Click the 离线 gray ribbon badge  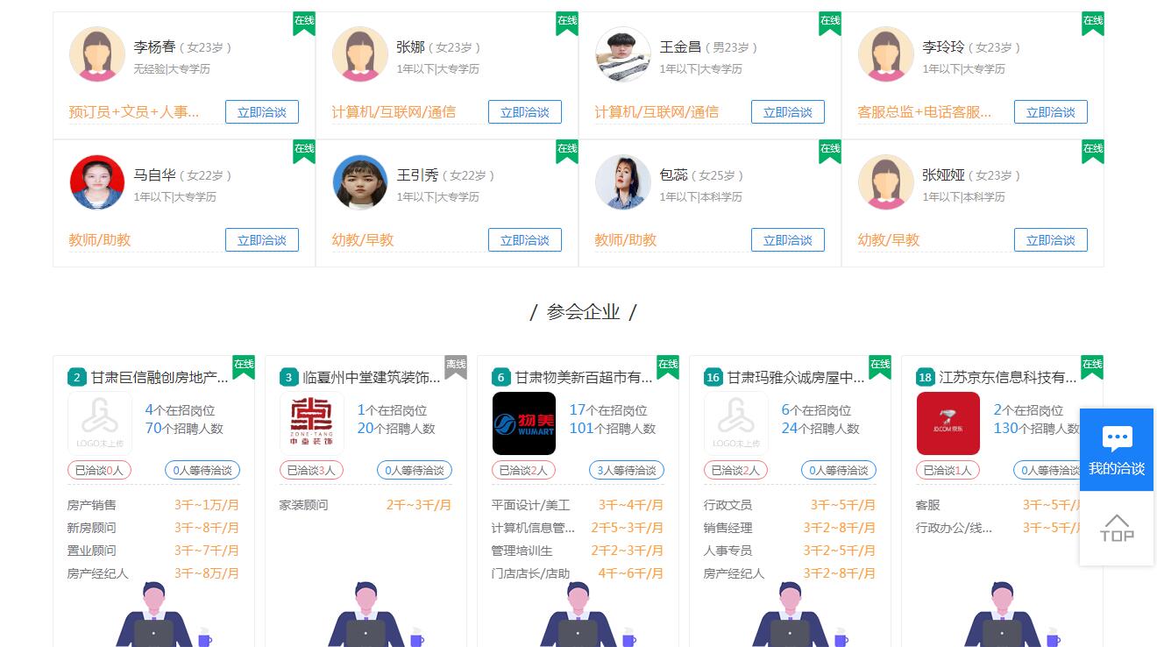pyautogui.click(x=456, y=367)
